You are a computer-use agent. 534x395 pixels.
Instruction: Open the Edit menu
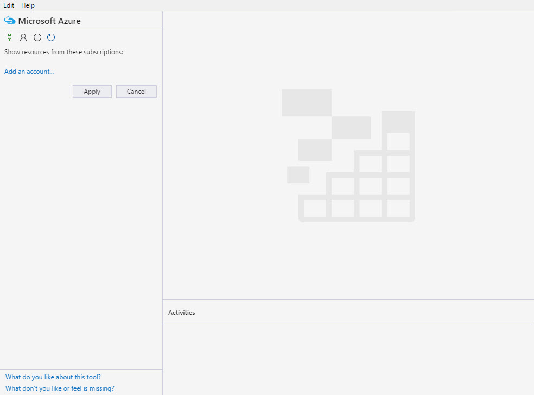click(9, 5)
